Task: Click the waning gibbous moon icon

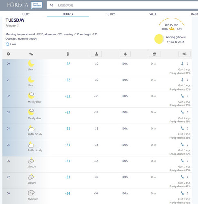Action: [x=159, y=39]
